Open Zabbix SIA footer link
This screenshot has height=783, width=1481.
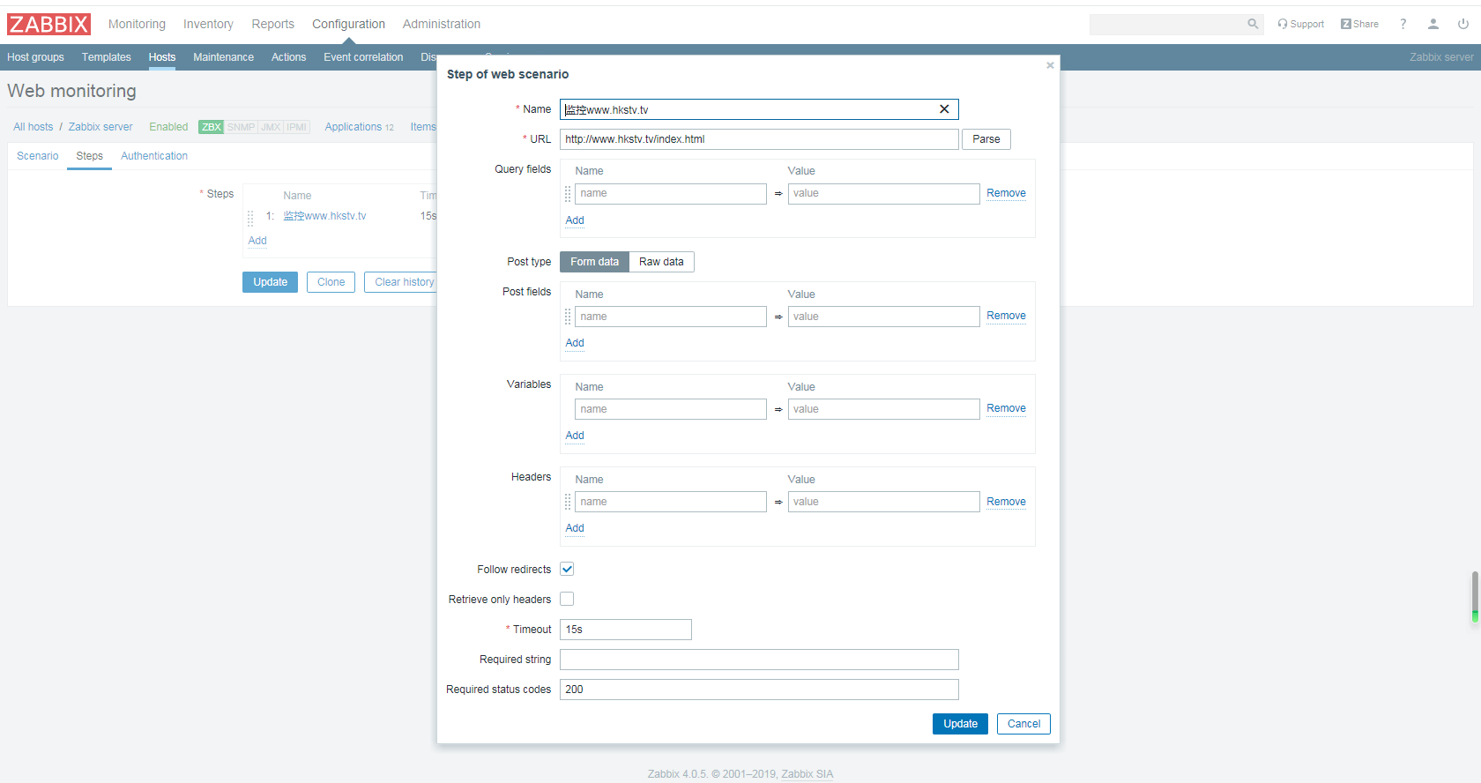click(807, 774)
